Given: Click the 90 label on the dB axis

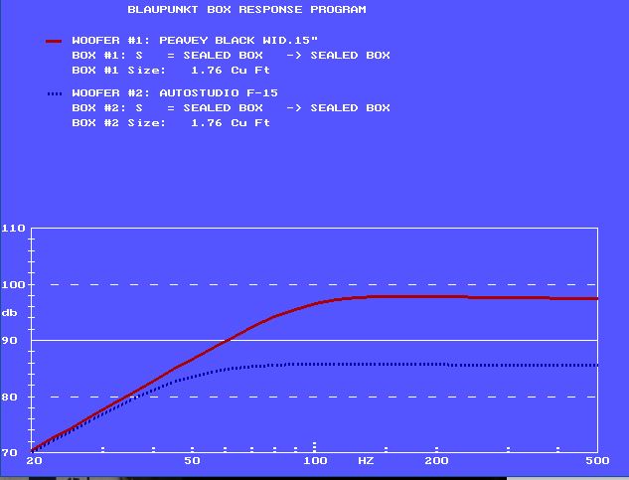Looking at the screenshot, I should coord(10,340).
